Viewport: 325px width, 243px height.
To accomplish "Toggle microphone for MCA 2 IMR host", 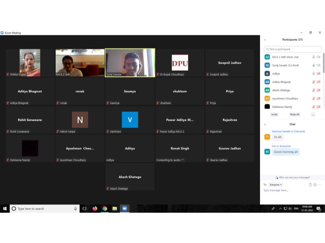I will tap(314, 57).
